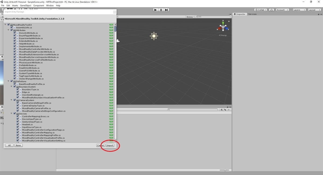Toggle Persp projection label in Scene view

(223, 35)
